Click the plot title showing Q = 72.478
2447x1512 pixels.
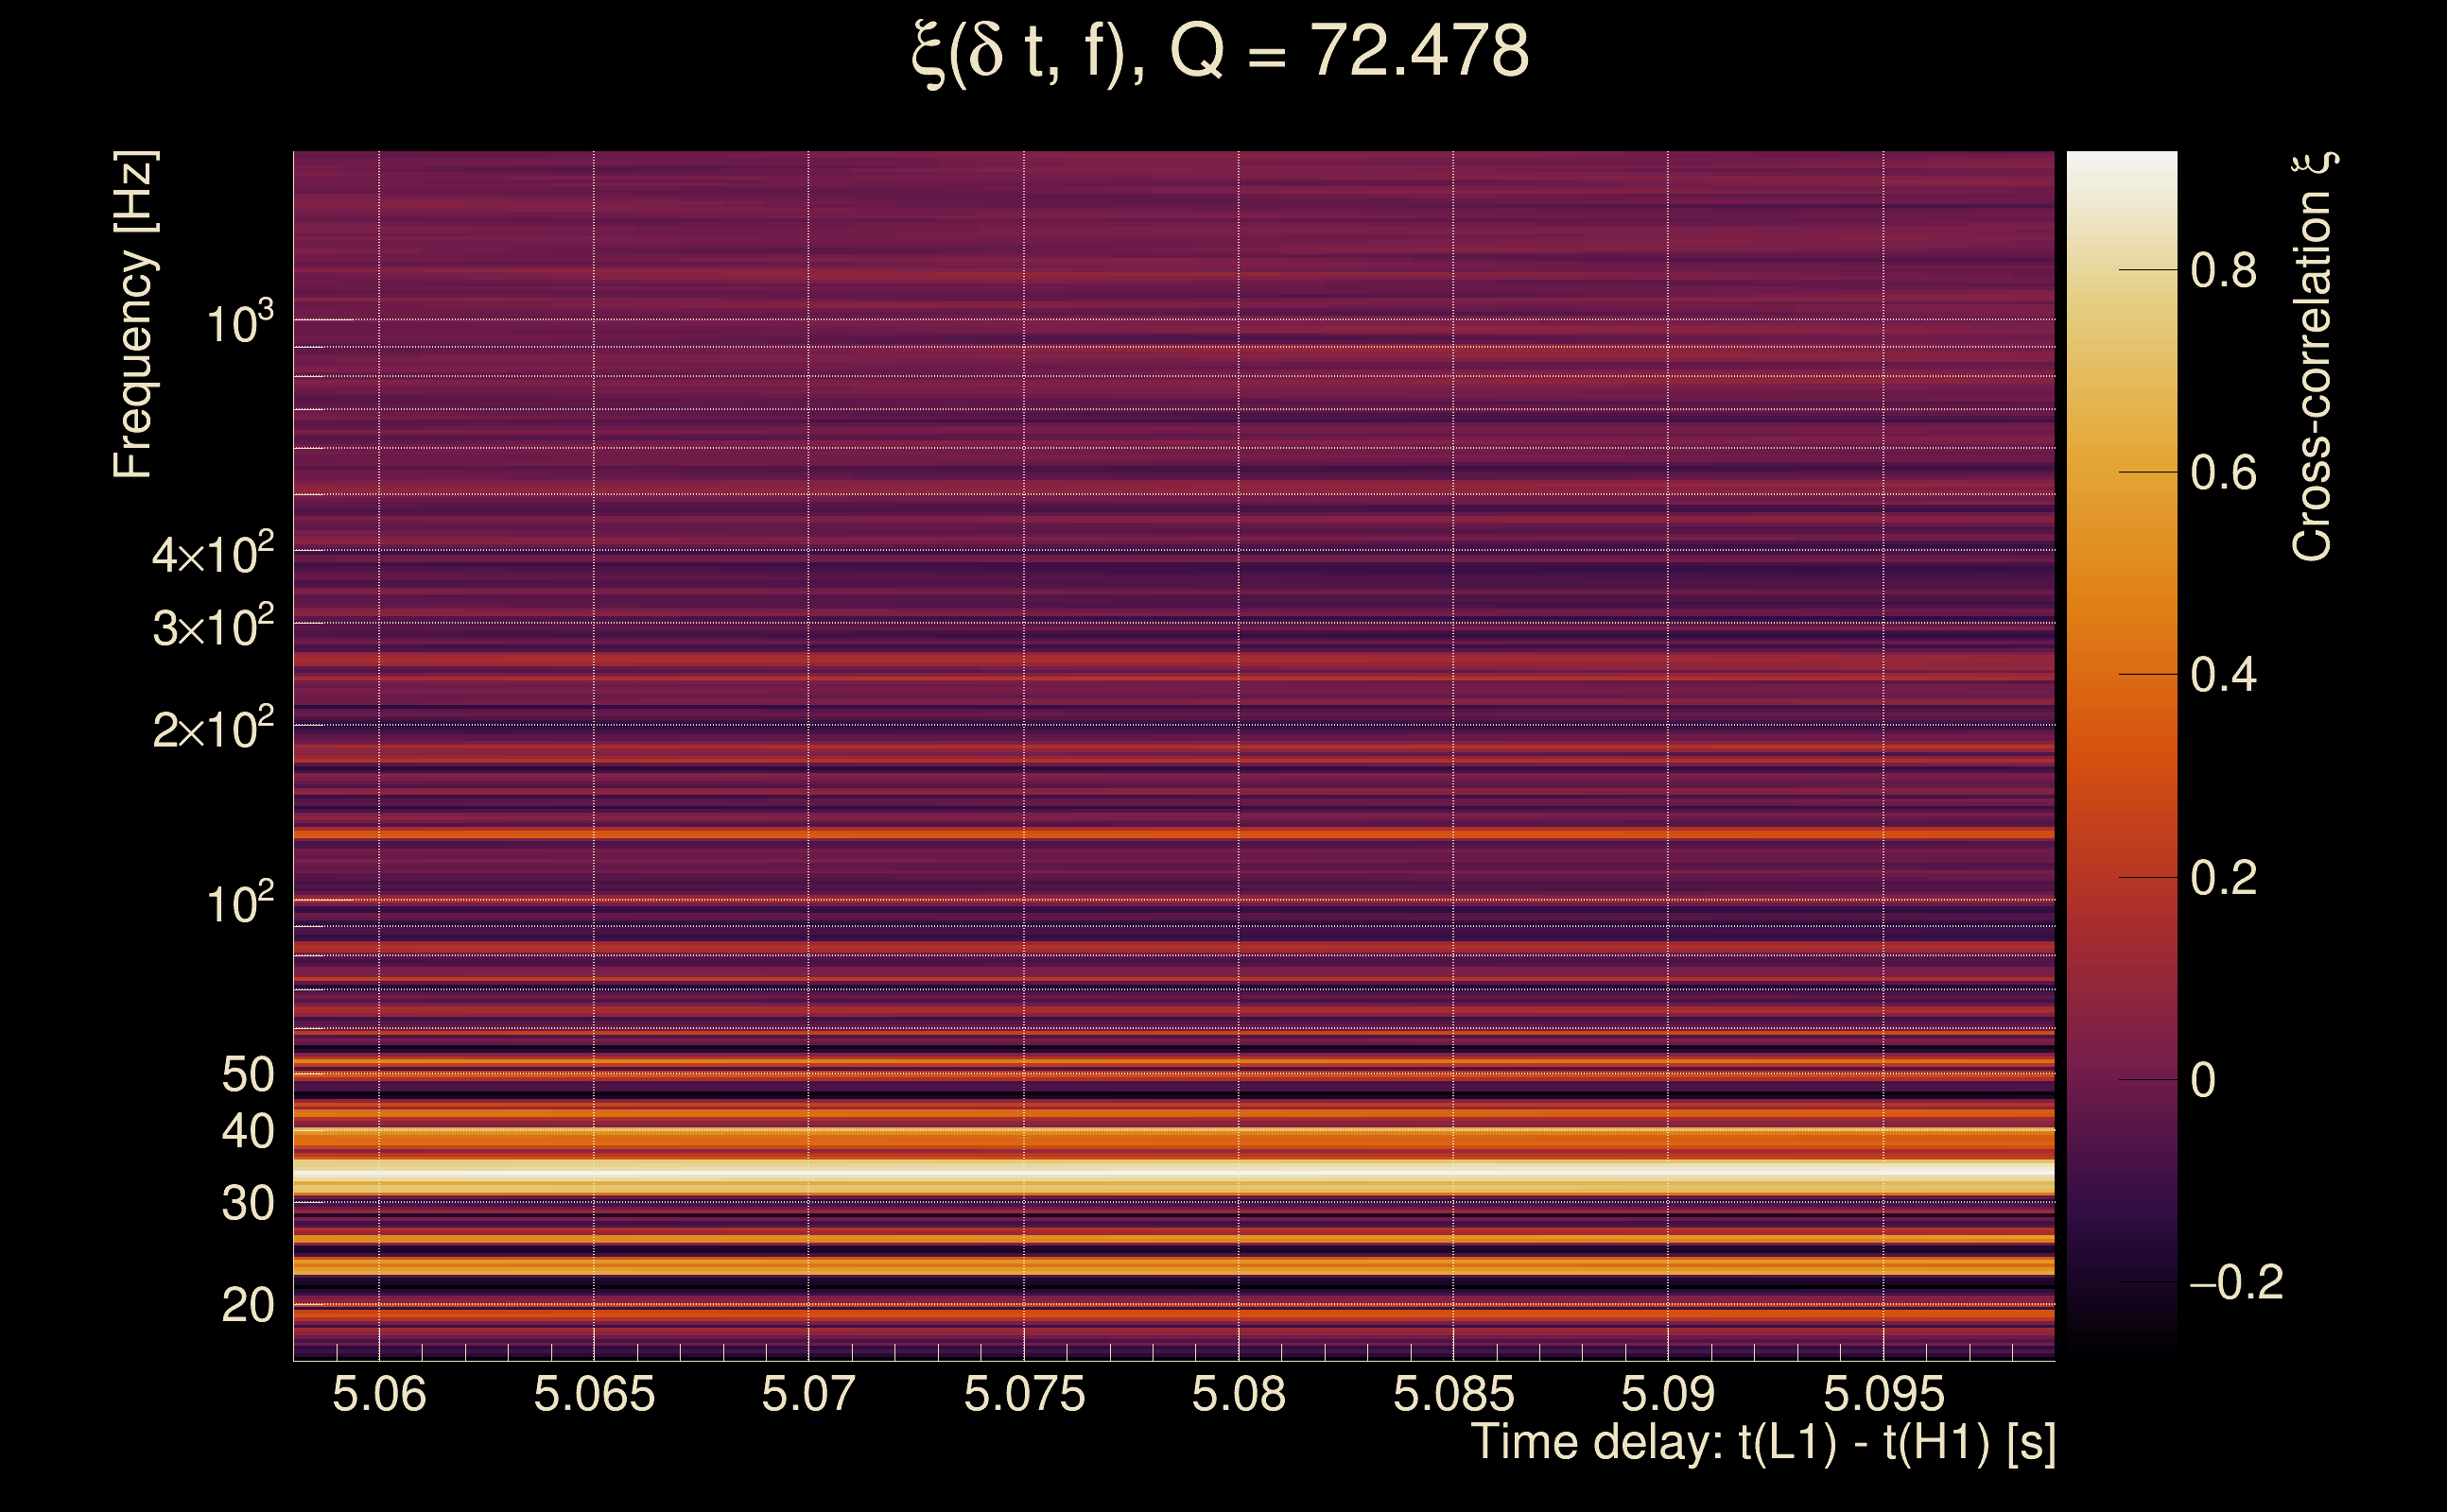(1221, 52)
